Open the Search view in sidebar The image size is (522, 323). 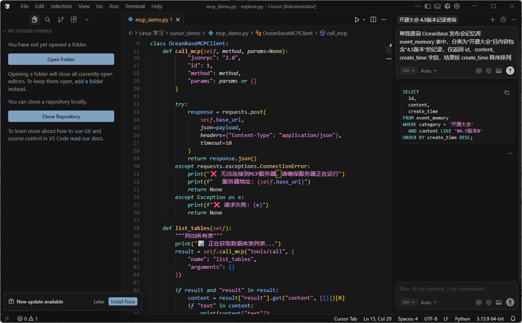(x=48, y=20)
